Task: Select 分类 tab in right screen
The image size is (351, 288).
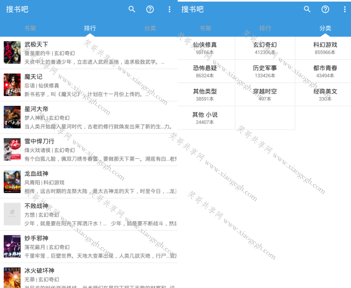Action: tap(325, 28)
